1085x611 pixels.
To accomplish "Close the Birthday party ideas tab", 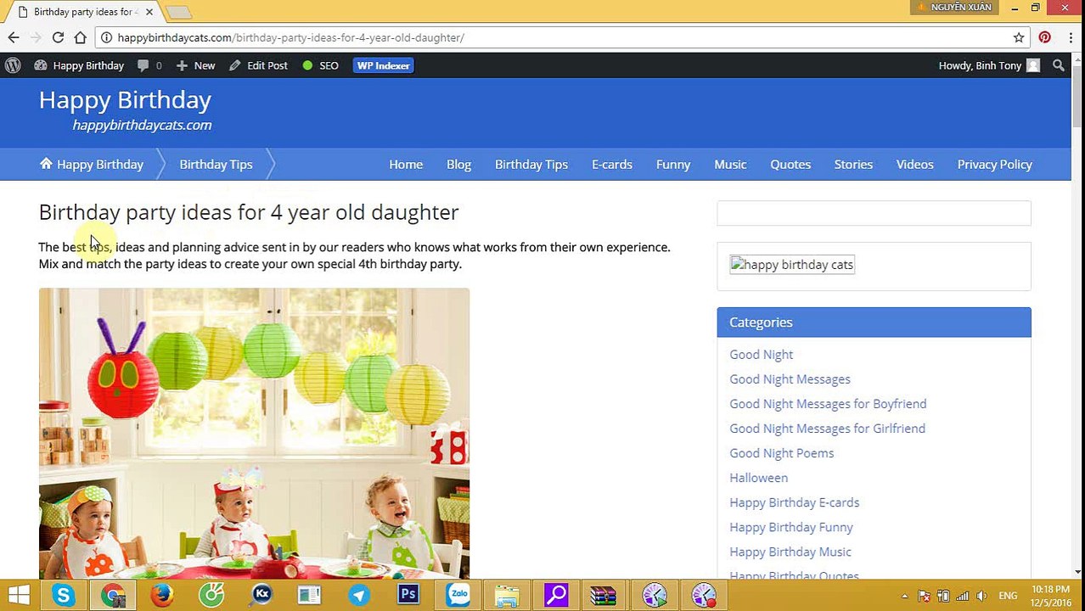I will tap(149, 12).
